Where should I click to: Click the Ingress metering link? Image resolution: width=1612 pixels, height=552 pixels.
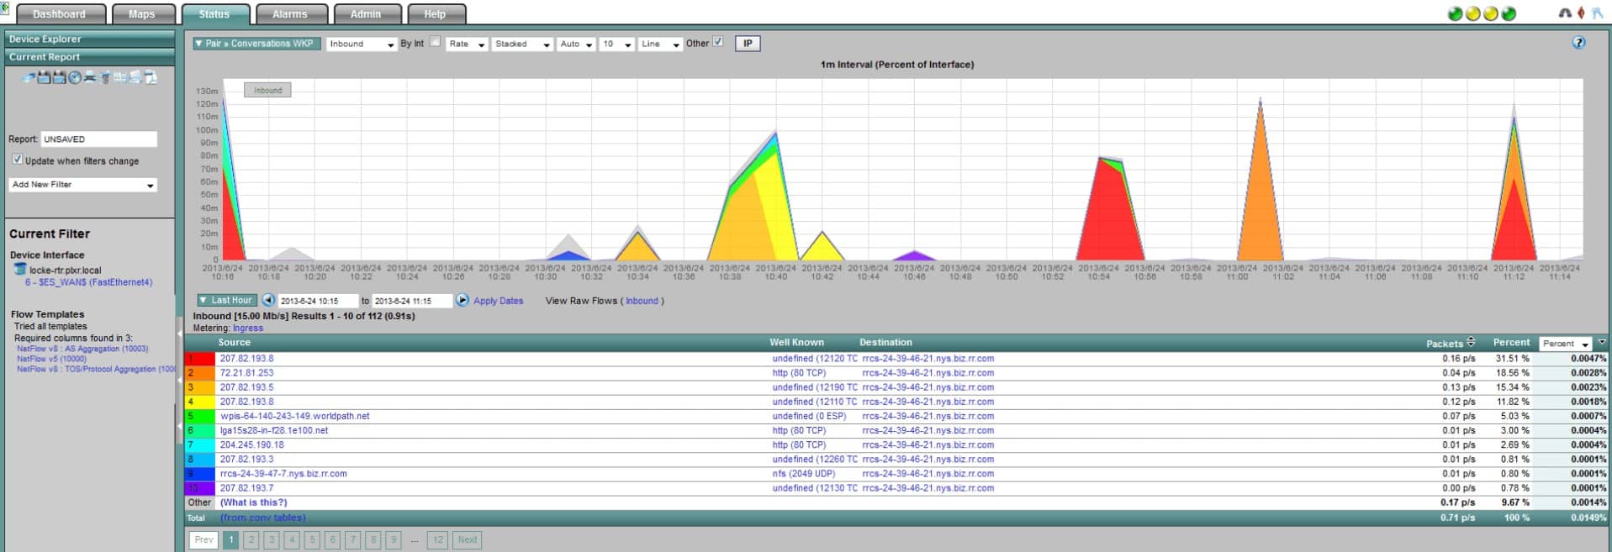click(x=247, y=328)
